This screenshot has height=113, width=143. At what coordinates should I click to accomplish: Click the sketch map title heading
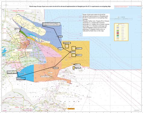tap(70, 6)
